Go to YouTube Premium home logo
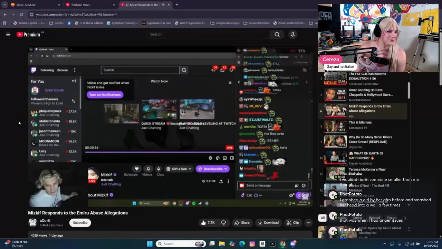Viewport: 442px width, 249px height. 28,34
